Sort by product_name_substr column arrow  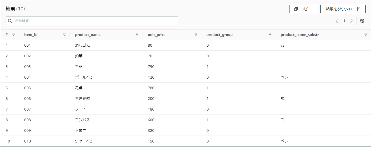point(366,35)
